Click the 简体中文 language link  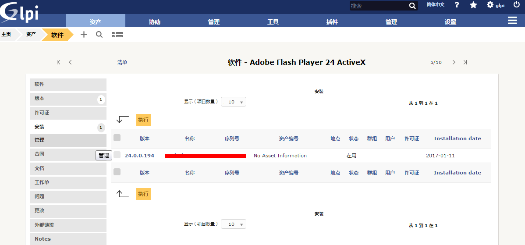point(436,5)
